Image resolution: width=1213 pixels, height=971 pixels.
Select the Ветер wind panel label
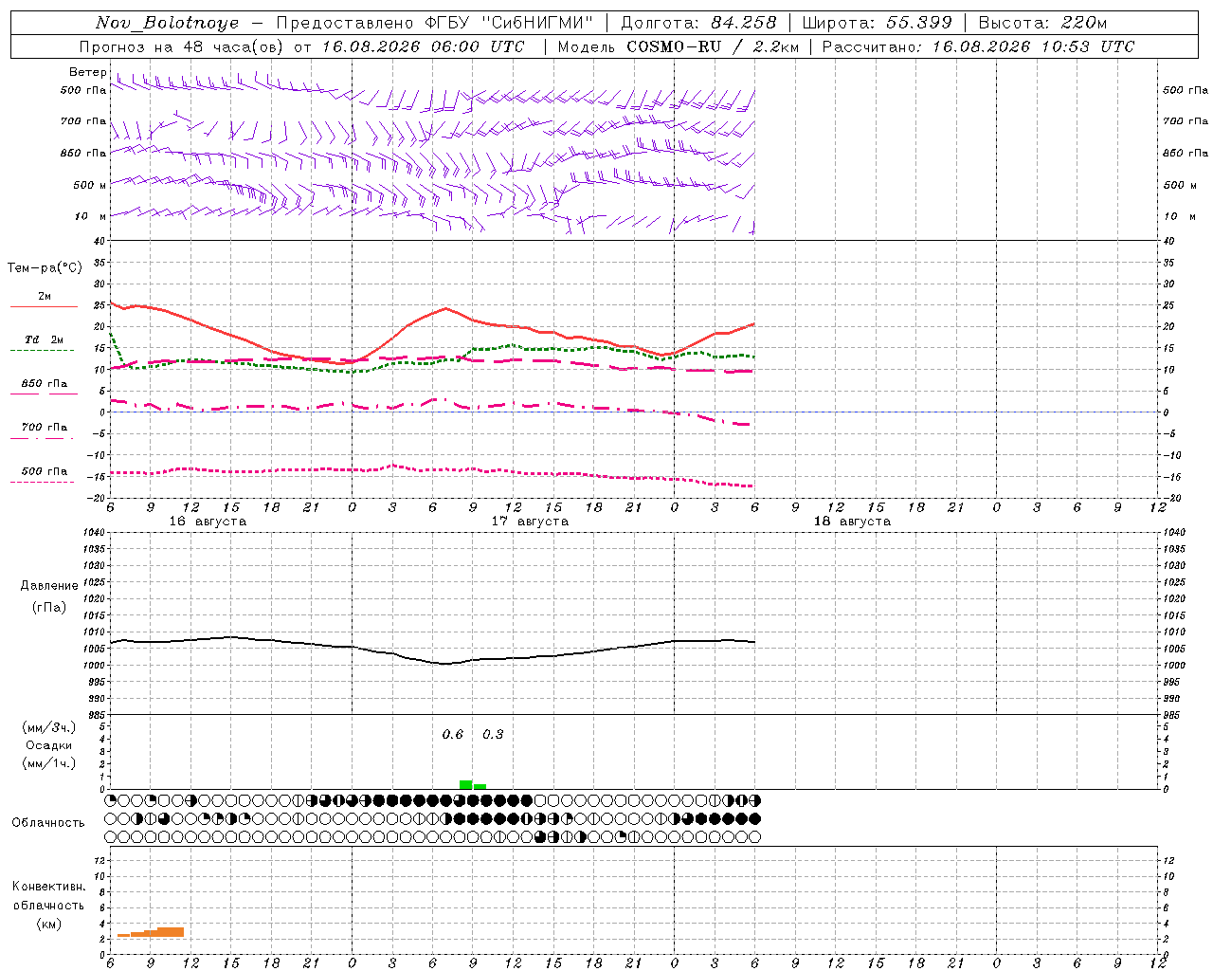tap(88, 72)
